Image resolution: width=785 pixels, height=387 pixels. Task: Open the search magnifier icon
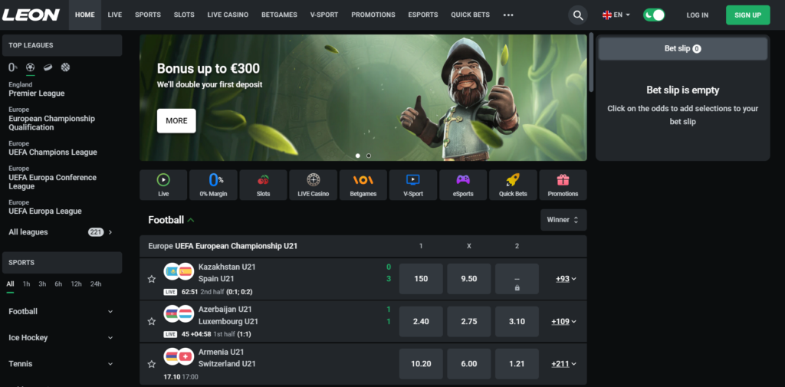point(578,15)
